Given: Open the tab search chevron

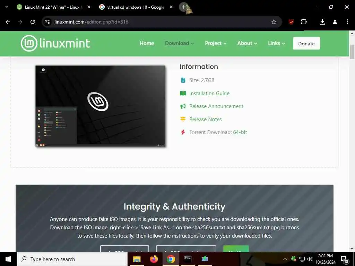Looking at the screenshot, I should 7,7.
